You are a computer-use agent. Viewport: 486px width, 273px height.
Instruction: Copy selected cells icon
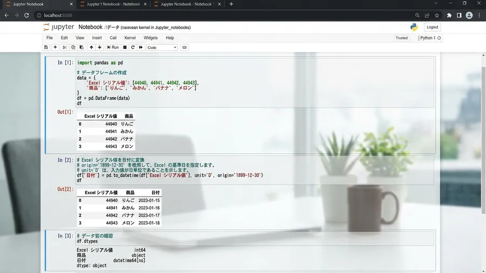73,47
